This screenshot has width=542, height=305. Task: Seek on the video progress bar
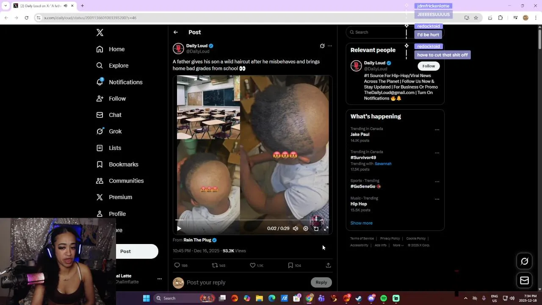click(x=252, y=220)
